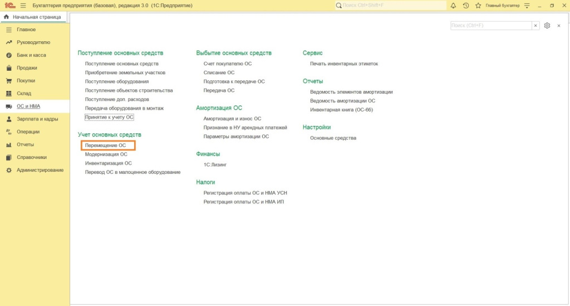Open Амортизация и износ ОС

[232, 119]
